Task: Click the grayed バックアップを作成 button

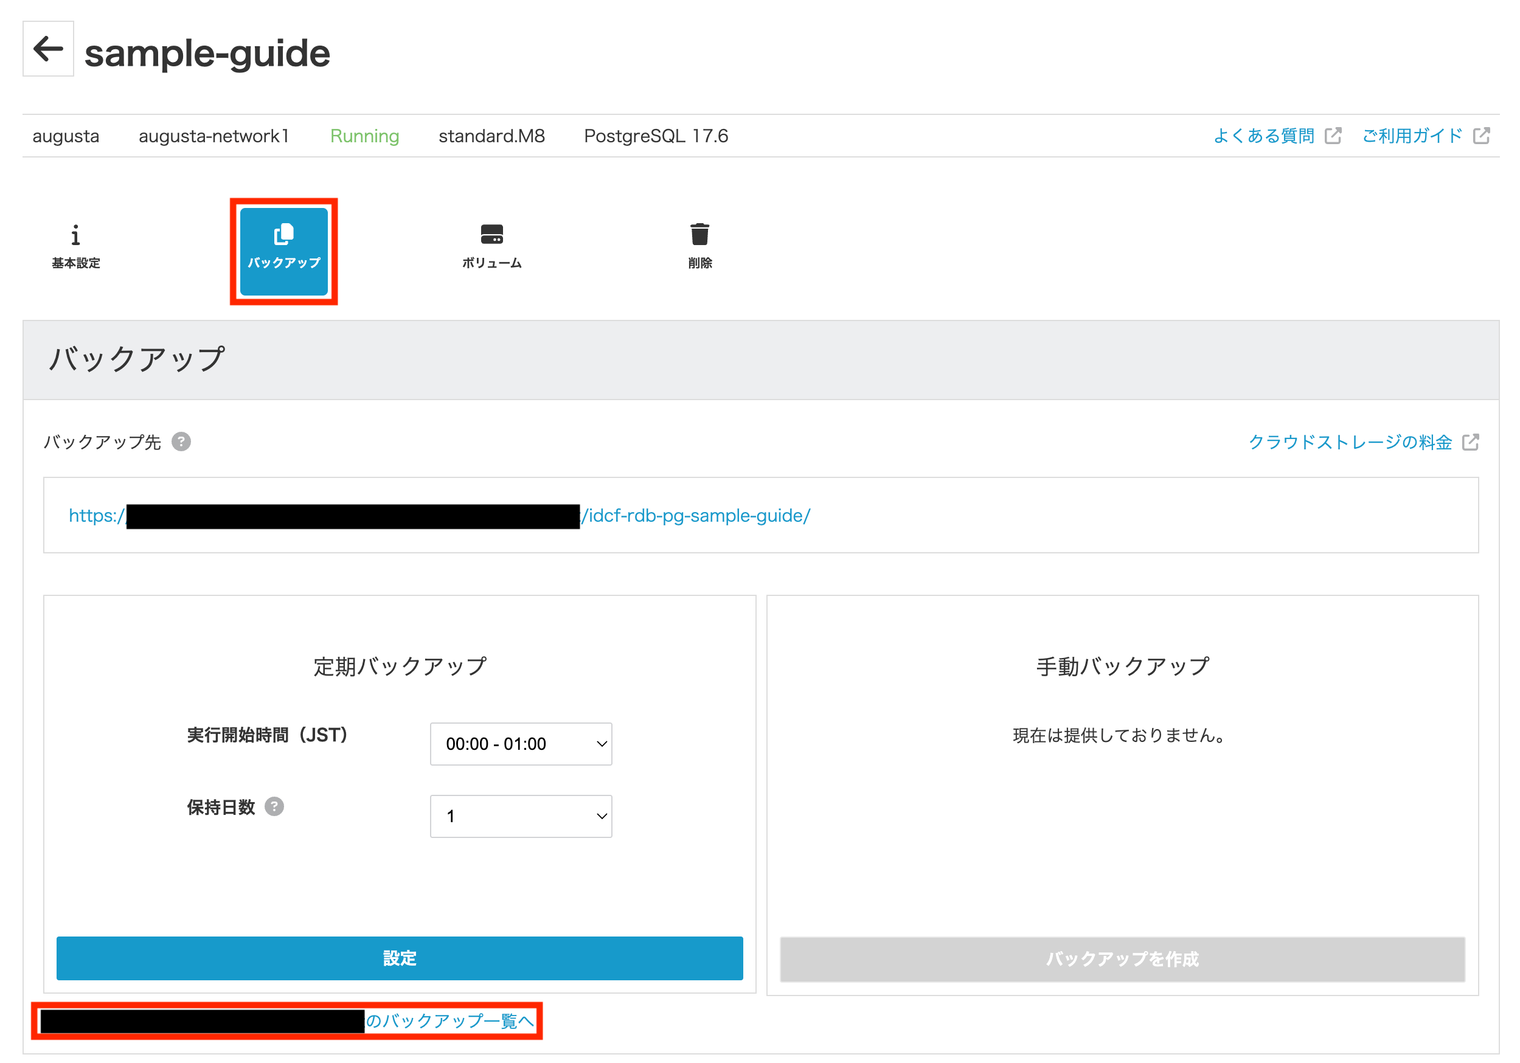Action: (1122, 958)
